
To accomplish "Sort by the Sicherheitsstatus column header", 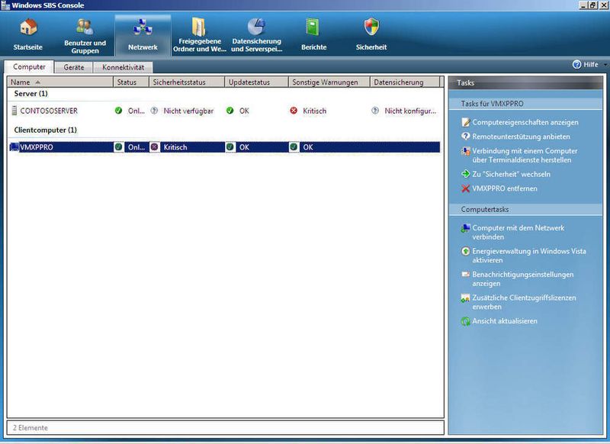I will [x=187, y=82].
